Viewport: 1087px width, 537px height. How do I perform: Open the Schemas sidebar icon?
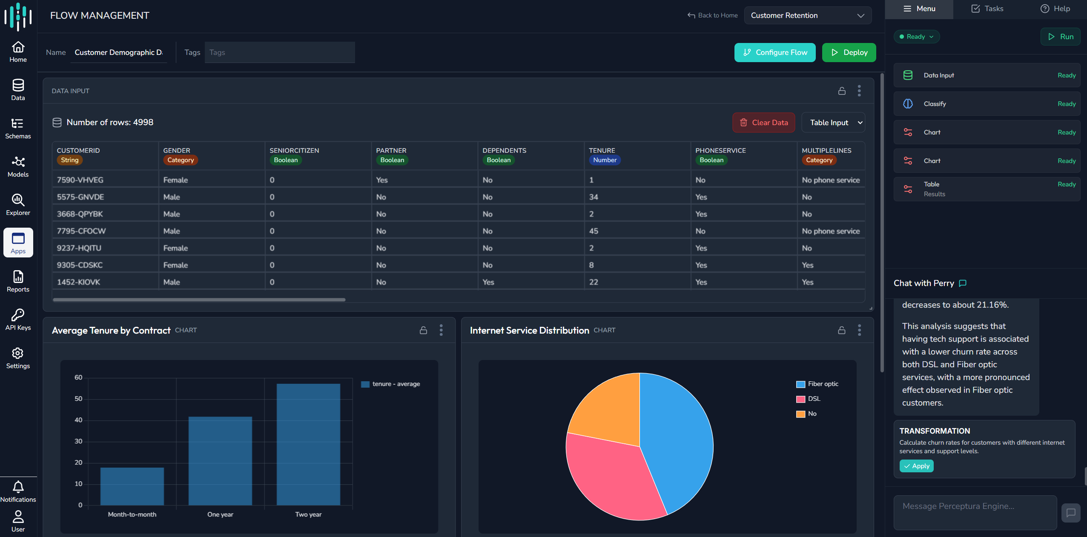(x=18, y=129)
